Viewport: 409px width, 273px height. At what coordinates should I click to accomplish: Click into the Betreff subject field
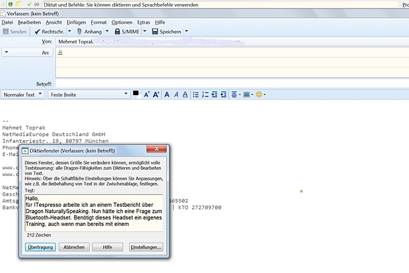pos(232,84)
